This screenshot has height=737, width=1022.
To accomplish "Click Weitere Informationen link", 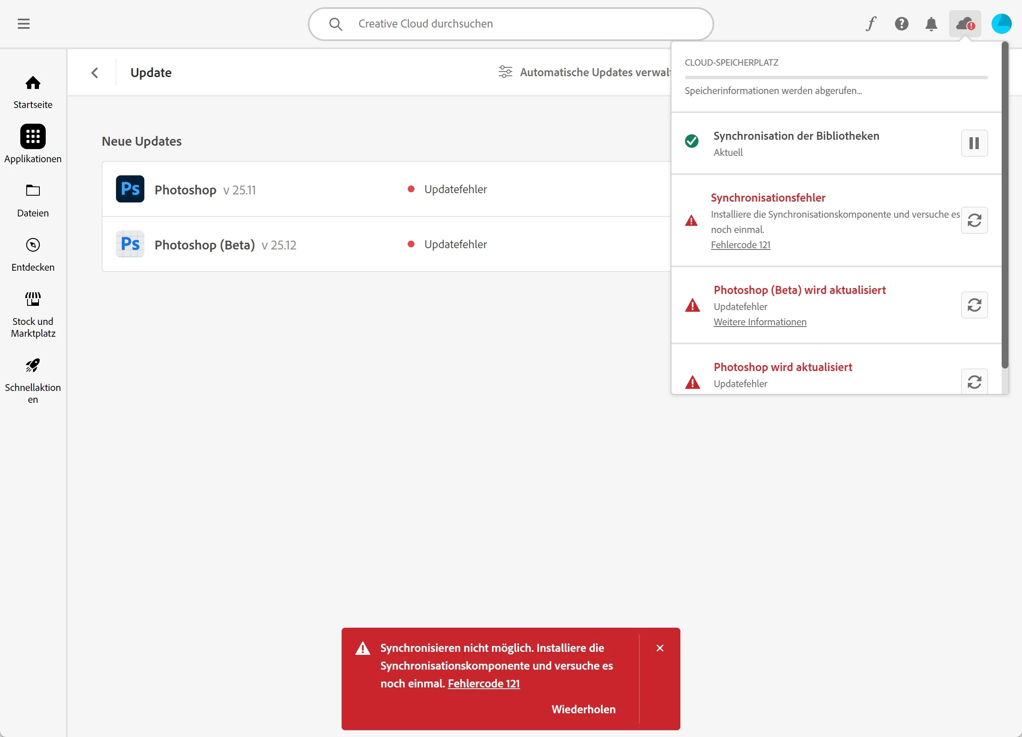I will point(760,322).
